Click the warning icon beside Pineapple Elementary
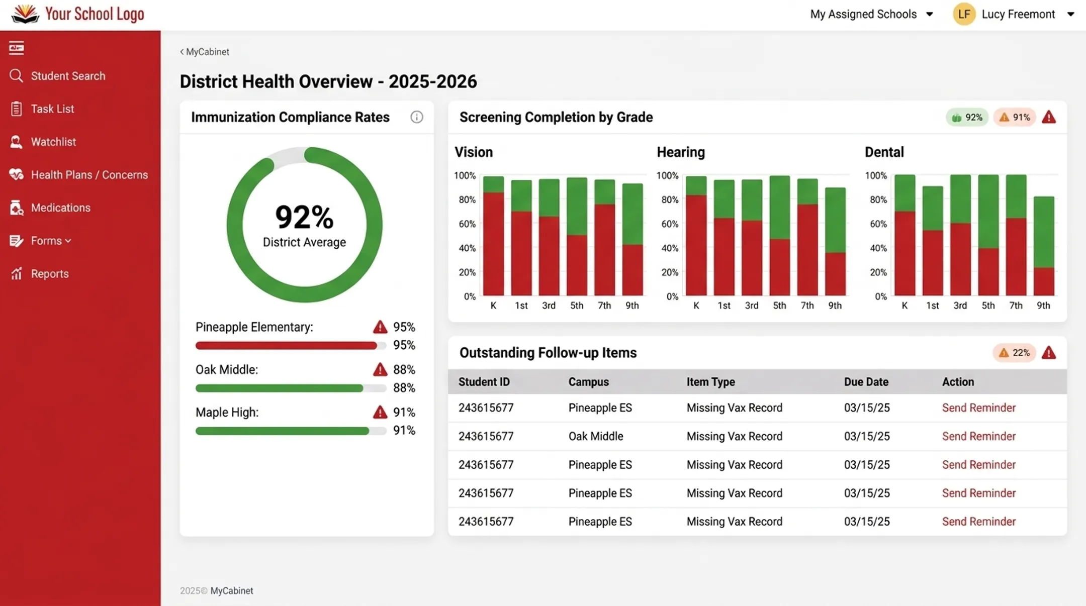The width and height of the screenshot is (1086, 606). 380,327
